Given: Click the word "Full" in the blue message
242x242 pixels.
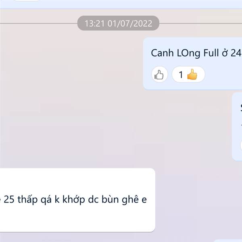Looking at the screenshot, I should [211, 53].
